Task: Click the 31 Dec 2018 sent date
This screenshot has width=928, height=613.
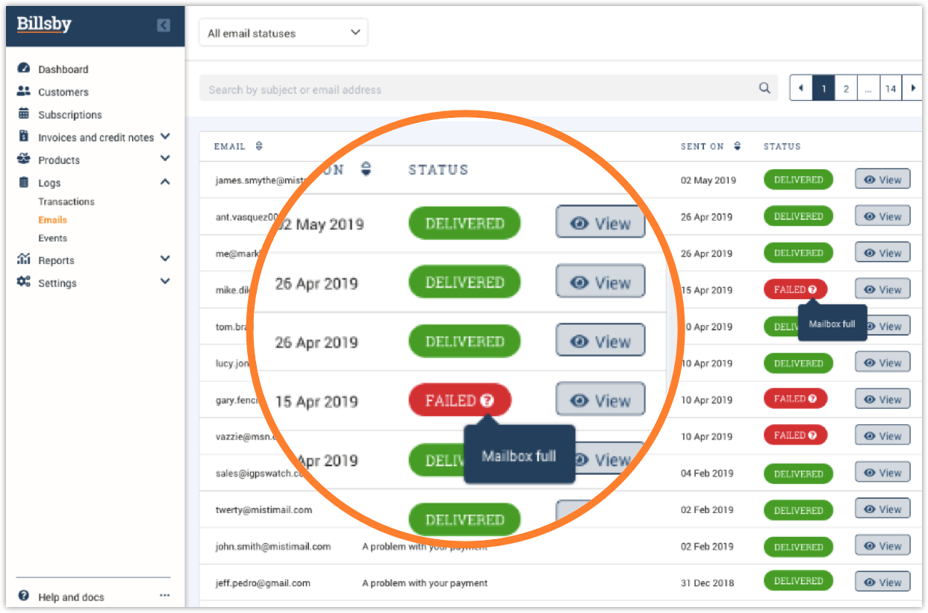Action: 708,583
